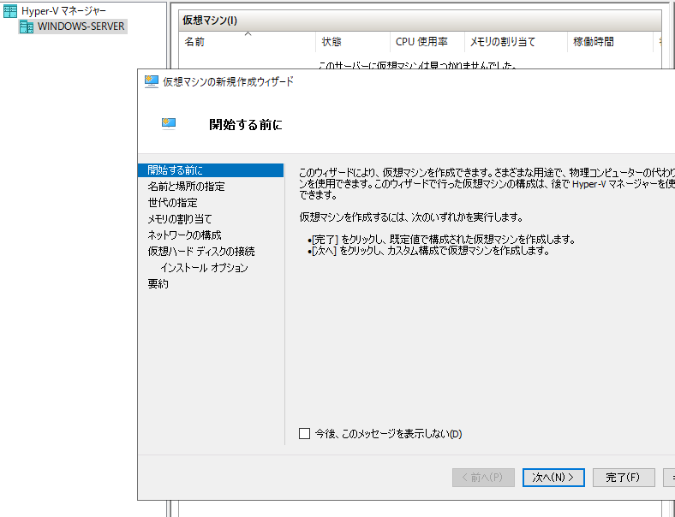Sort by the メモリの割り当て column header
The width and height of the screenshot is (675, 517).
click(516, 42)
